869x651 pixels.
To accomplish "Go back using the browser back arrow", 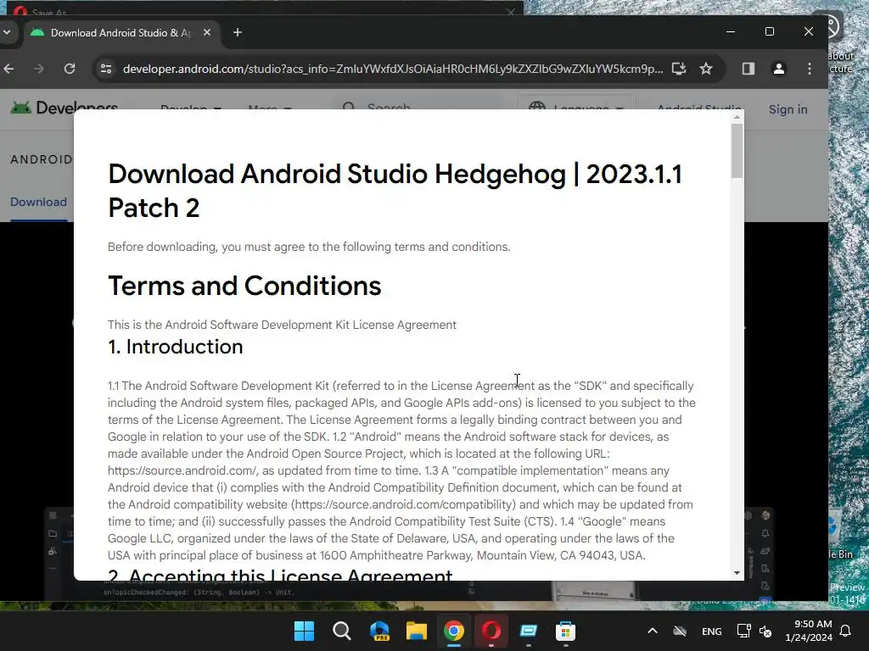I will 8,69.
